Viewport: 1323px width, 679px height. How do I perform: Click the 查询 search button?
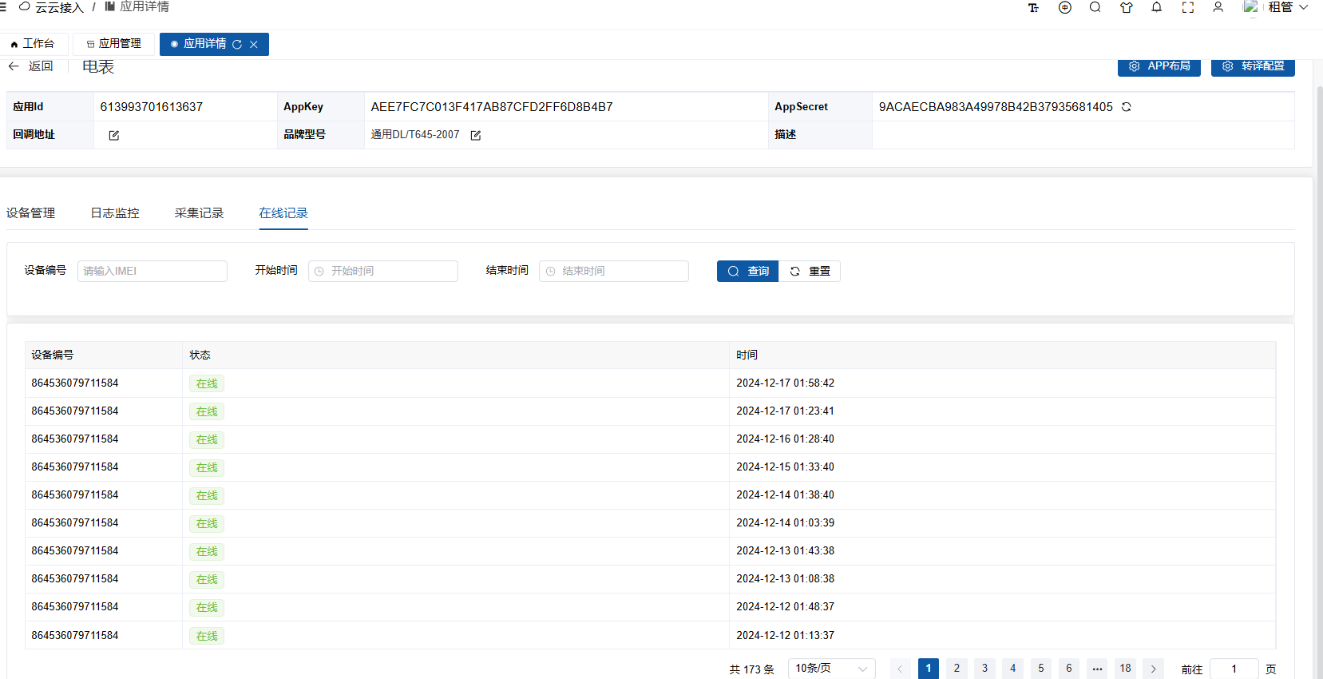(747, 271)
